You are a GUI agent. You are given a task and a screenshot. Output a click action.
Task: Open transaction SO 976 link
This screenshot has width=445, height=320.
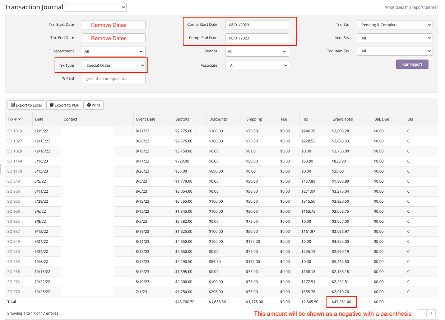14,292
